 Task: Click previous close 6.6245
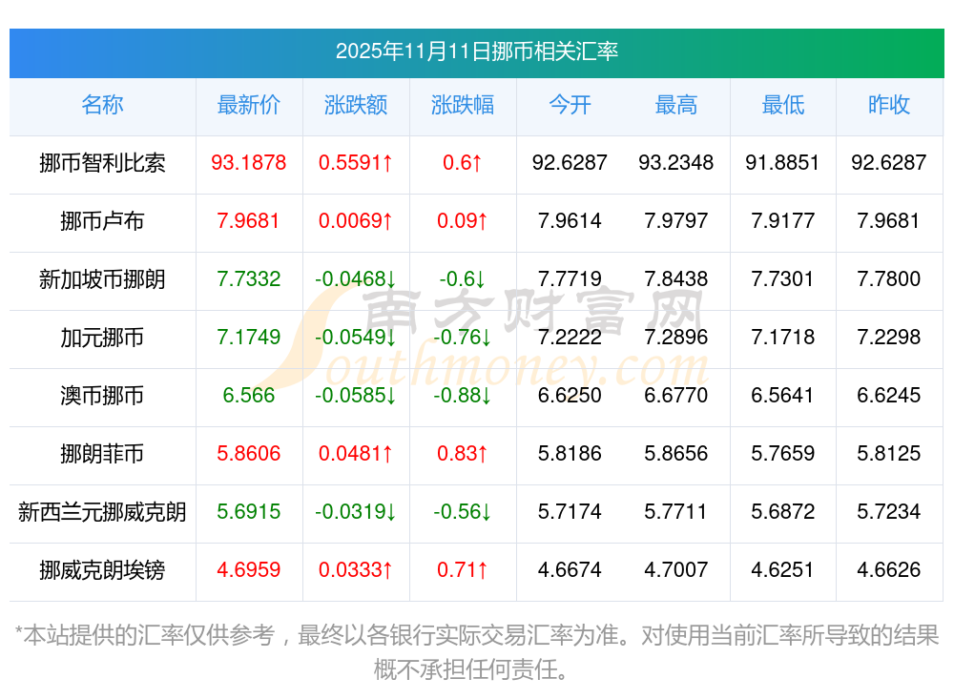pos(889,396)
